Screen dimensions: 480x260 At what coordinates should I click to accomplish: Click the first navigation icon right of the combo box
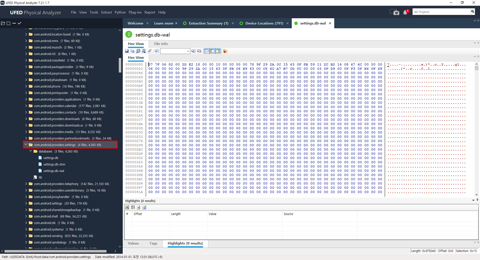[x=193, y=51]
